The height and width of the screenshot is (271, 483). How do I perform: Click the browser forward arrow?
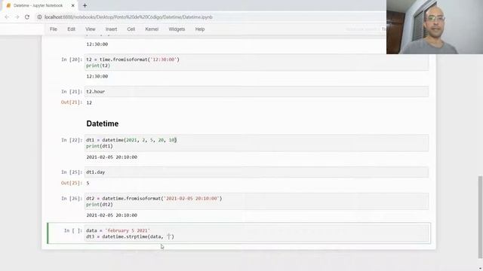(x=17, y=17)
